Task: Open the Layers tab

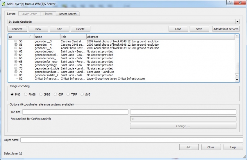Action: [x=11, y=14]
